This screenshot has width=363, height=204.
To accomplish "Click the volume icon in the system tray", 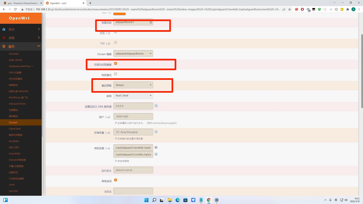I will (x=346, y=200).
